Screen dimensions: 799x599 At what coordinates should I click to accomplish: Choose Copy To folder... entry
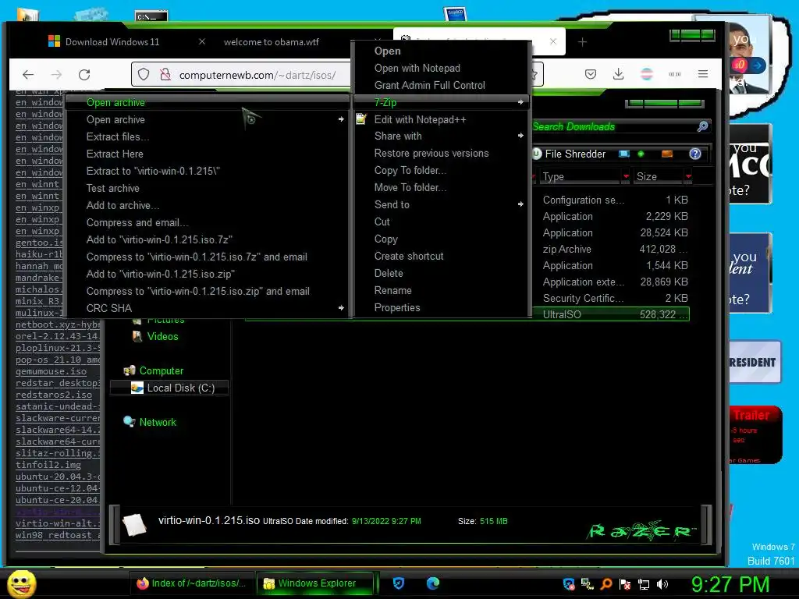442,171
